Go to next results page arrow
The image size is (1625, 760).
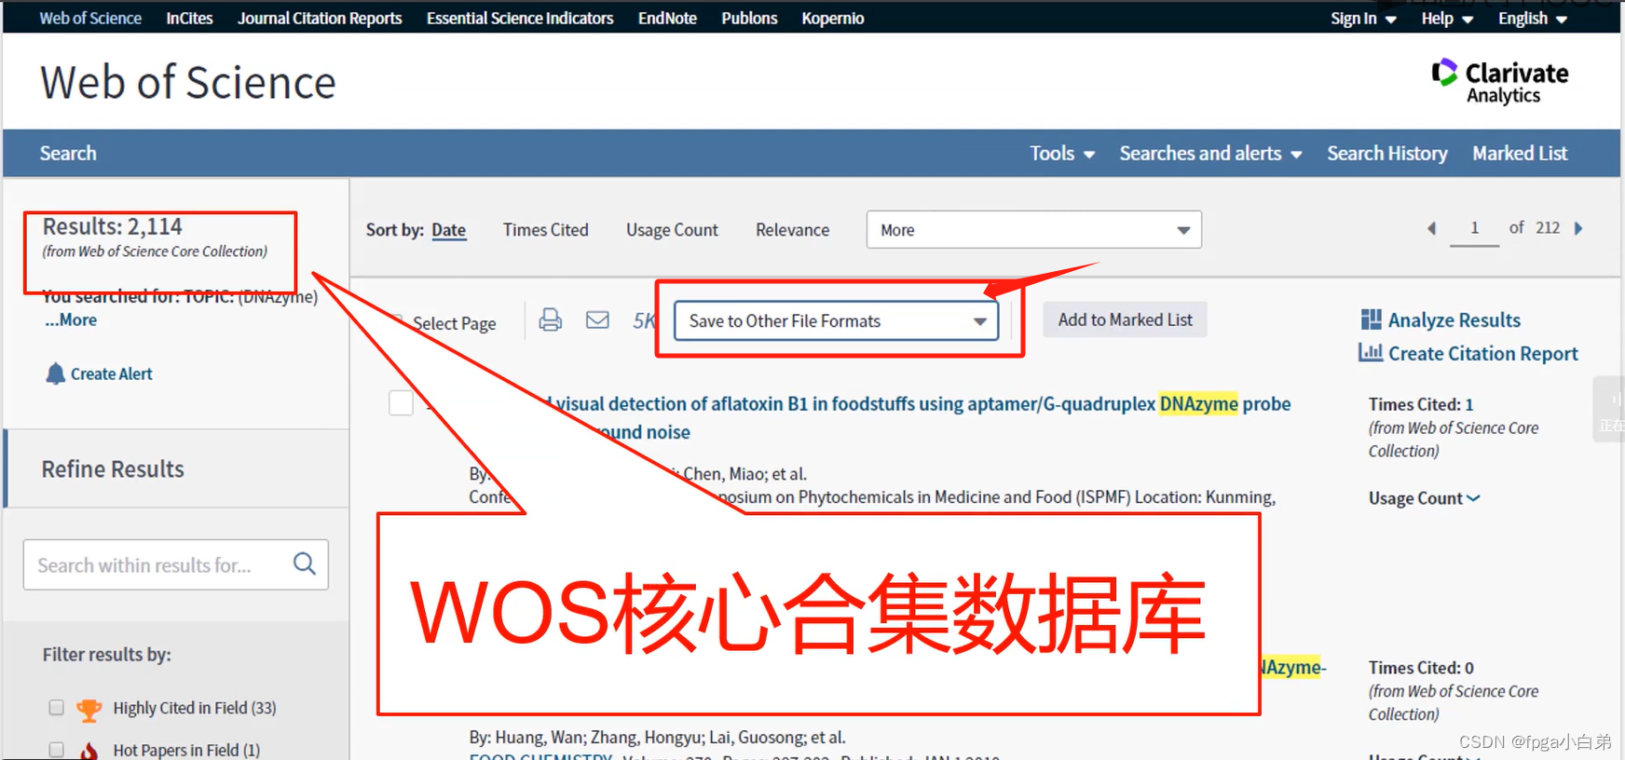[1578, 228]
